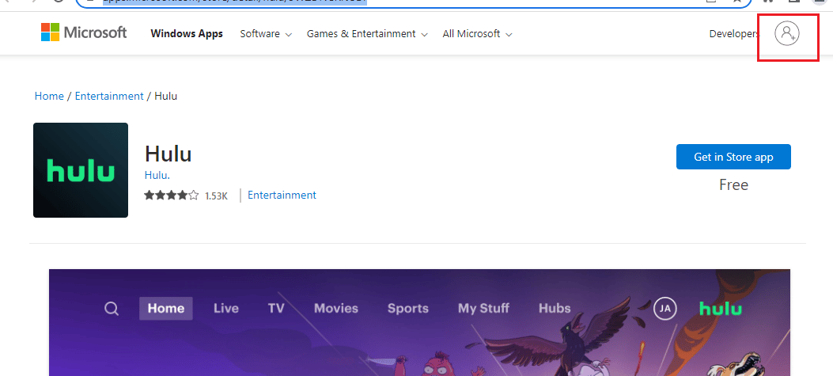Open Entertainment category link beside ratings
Screen dimensions: 833x376
[282, 195]
